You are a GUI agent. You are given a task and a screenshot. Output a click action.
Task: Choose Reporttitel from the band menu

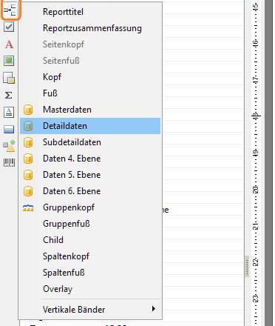(90, 12)
